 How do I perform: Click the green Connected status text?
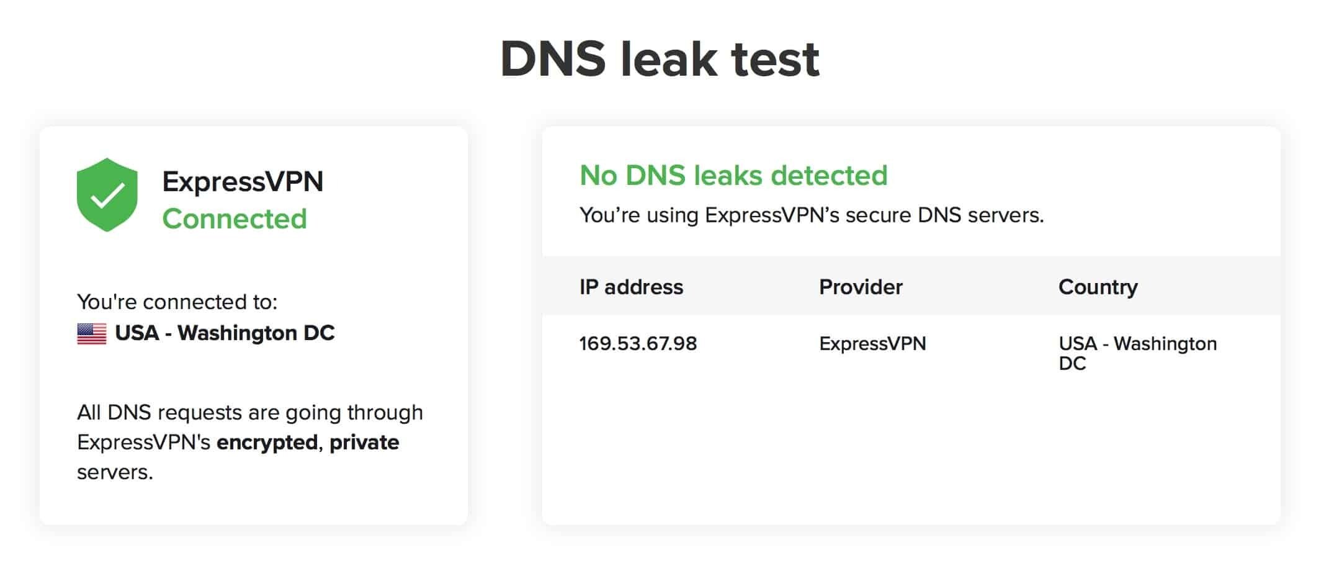pyautogui.click(x=235, y=219)
